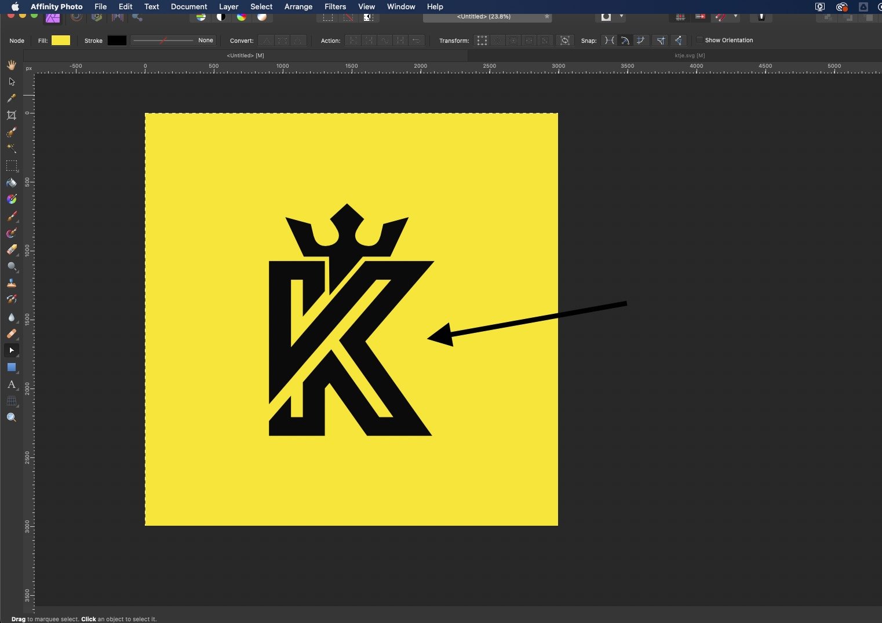Select the Selection Brush tool

12,132
